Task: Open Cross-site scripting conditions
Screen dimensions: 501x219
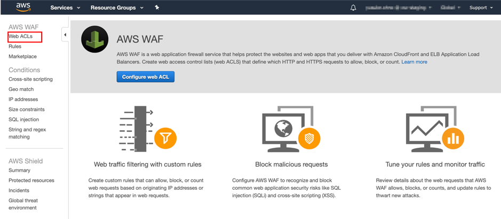Action: [x=30, y=79]
